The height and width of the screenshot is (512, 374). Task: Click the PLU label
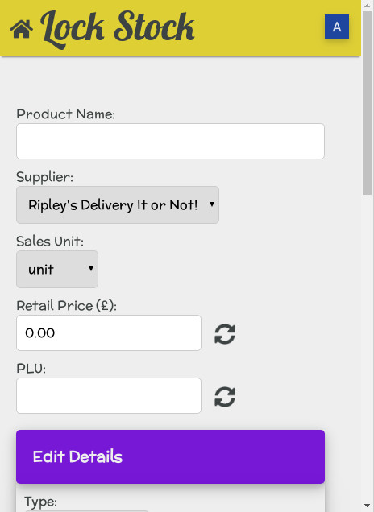click(31, 369)
